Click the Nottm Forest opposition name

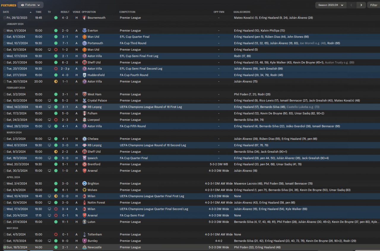96,203
